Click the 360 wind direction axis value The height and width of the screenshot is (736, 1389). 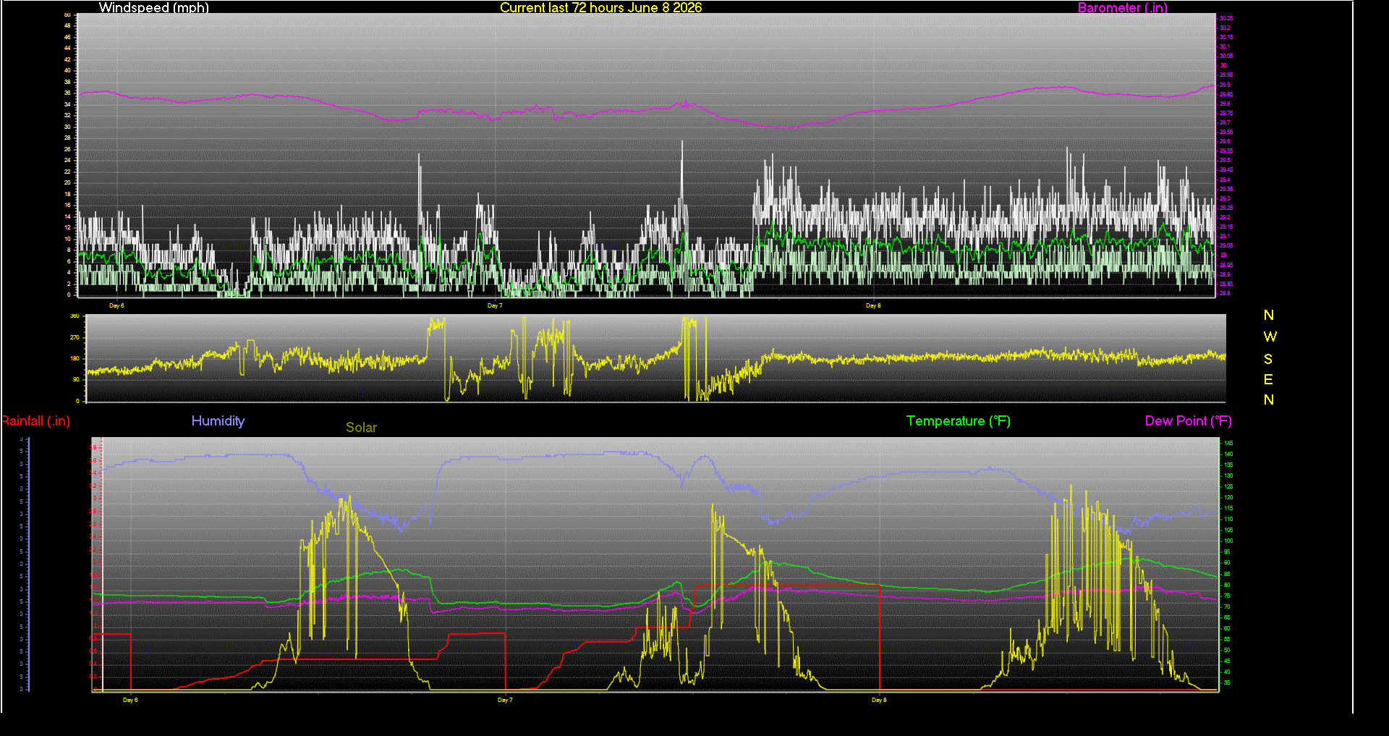(x=75, y=316)
